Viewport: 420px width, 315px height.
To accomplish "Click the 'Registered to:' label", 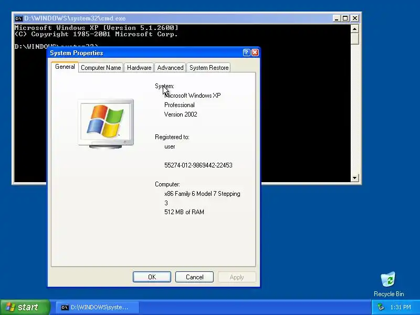I will (x=172, y=137).
